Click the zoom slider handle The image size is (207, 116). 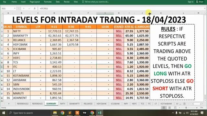186,108
